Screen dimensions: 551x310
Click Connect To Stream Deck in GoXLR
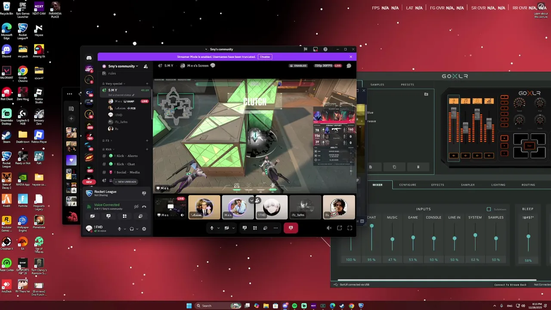[510, 285]
